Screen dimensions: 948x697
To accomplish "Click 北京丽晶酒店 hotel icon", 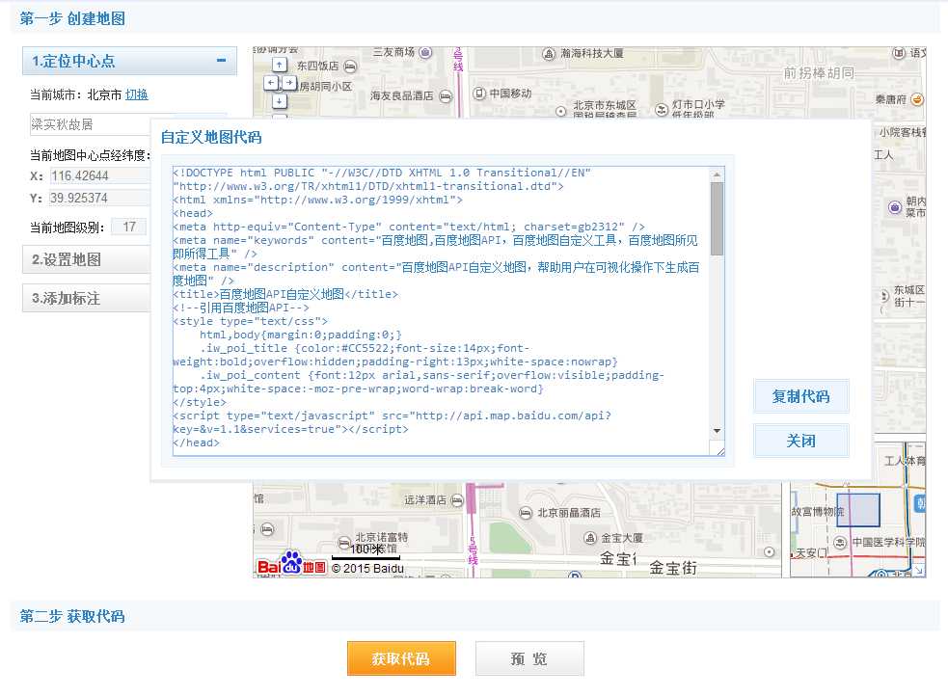I will [526, 513].
